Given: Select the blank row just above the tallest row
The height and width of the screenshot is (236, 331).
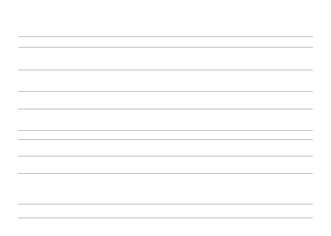Looking at the screenshot, I should pyautogui.click(x=165, y=165).
